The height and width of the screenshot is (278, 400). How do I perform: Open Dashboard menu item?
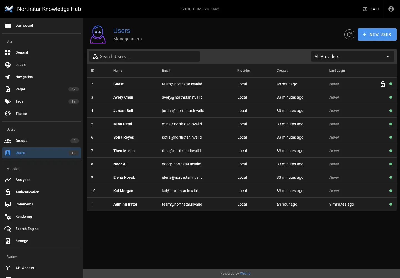tap(42, 26)
